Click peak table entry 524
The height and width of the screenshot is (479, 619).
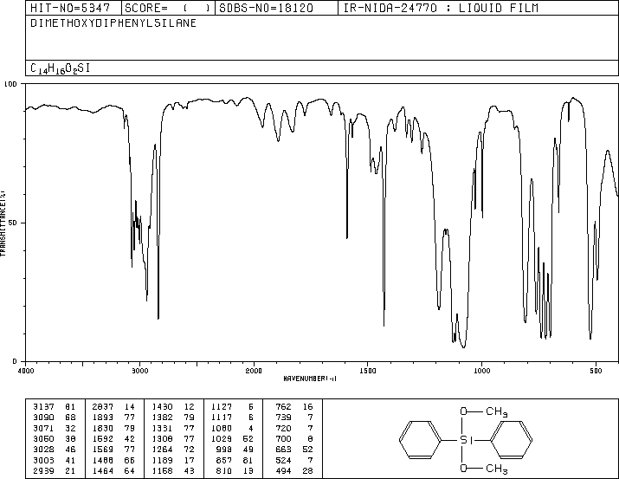coord(283,460)
